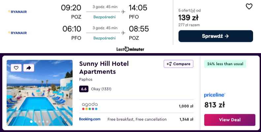Click Ryanair logo on the 09:20 flight
This screenshot has height=132, width=261.
point(17,12)
